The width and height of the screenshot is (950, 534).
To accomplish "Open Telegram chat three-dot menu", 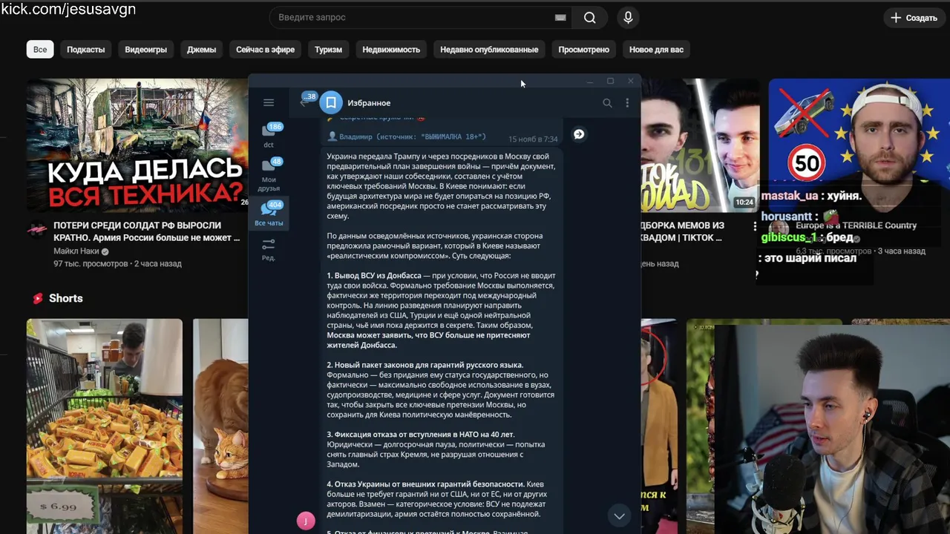I will [x=627, y=103].
